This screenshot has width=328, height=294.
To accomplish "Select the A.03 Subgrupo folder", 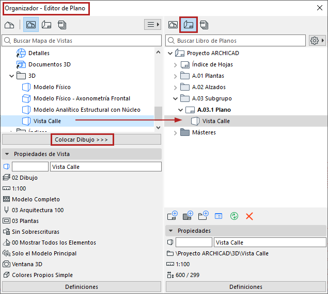I will coord(212,98).
